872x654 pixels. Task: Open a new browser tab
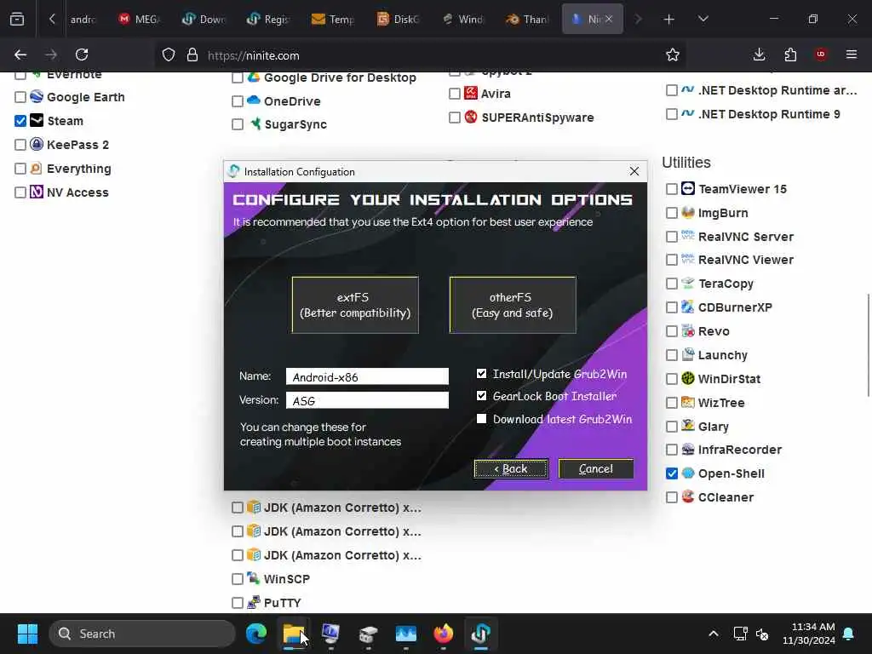pyautogui.click(x=669, y=20)
